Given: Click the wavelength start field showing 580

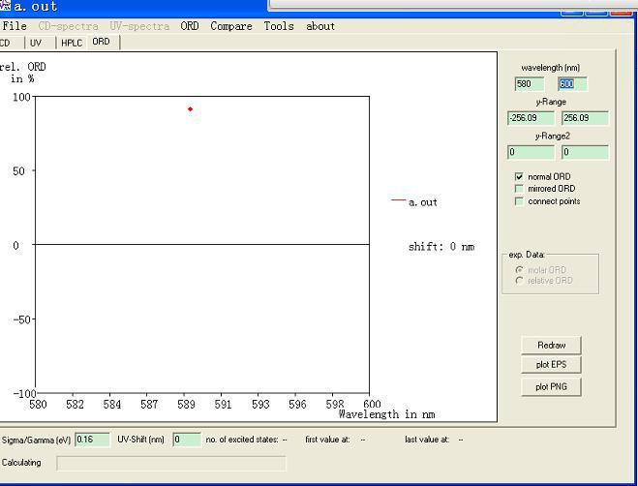Looking at the screenshot, I should pyautogui.click(x=530, y=84).
